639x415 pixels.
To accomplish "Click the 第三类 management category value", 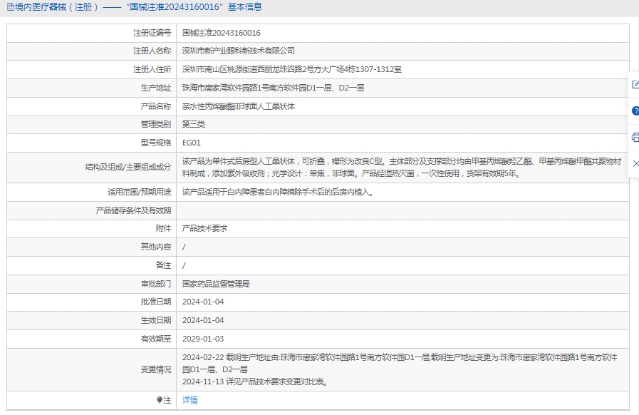I will (194, 125).
